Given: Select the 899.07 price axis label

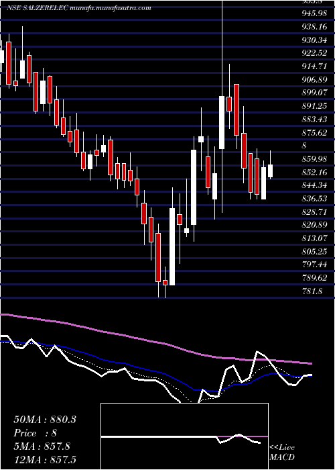Looking at the screenshot, I should tap(314, 93).
